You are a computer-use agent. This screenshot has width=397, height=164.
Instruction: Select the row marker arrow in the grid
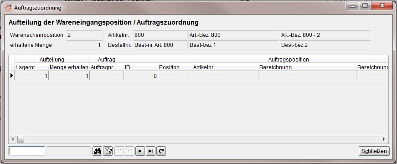[11, 76]
